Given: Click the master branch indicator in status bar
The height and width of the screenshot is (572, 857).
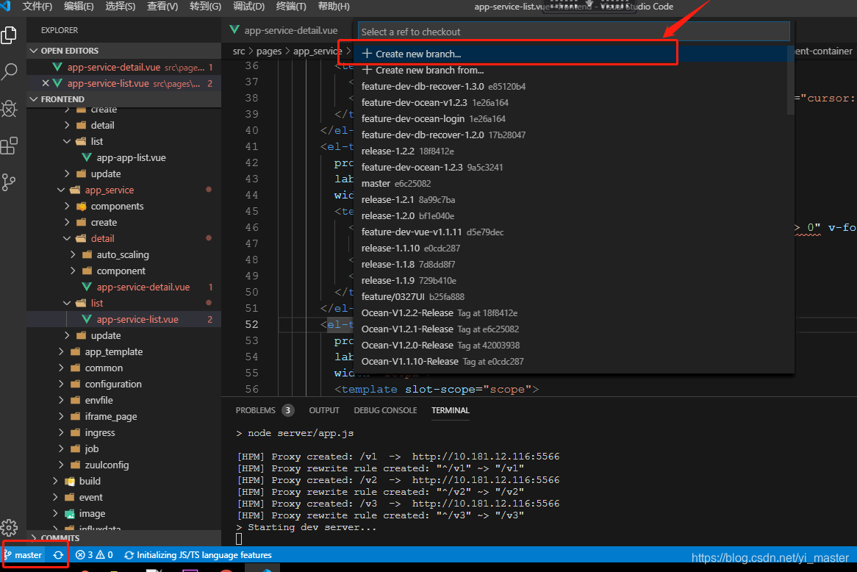Looking at the screenshot, I should 24,555.
